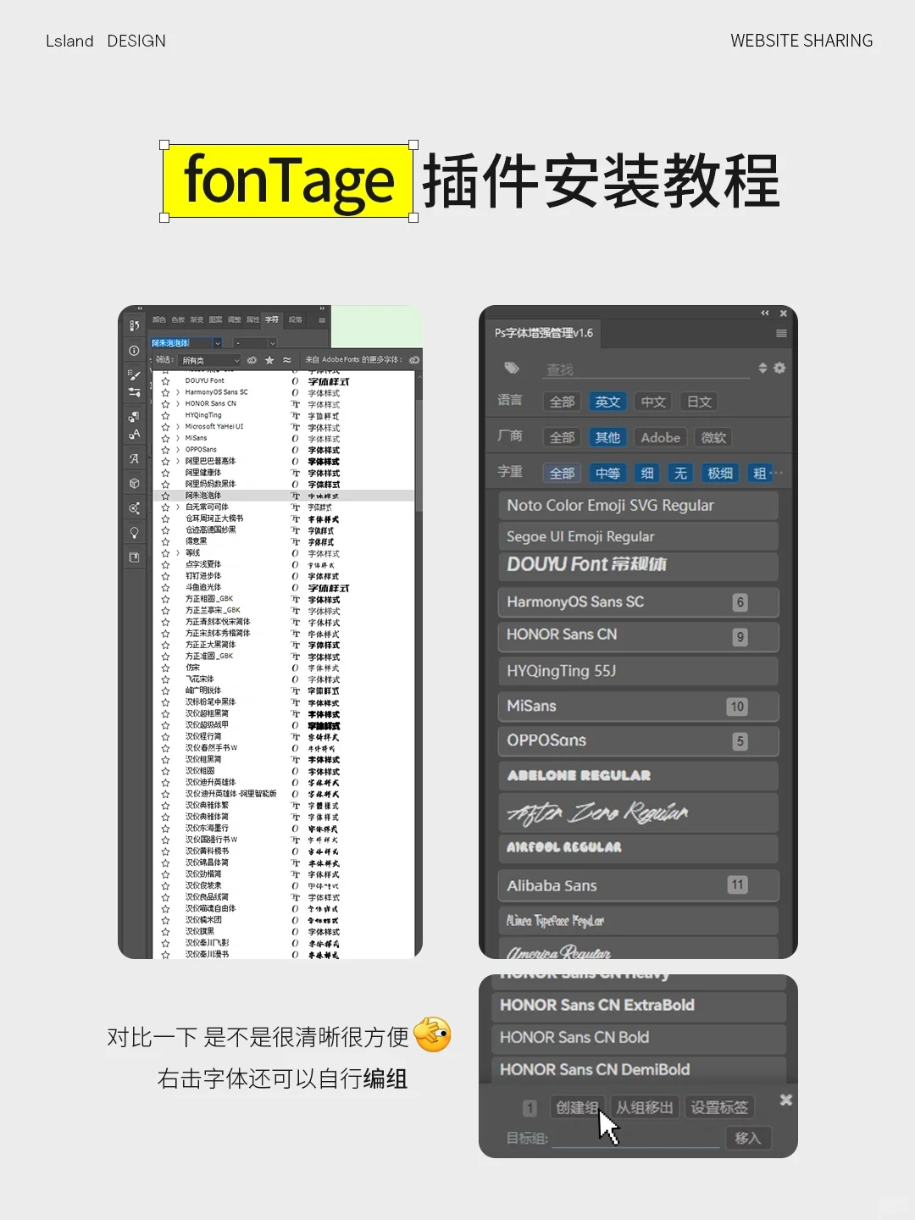Screen dimensions: 915x1220
Task: Open the settings gear in the font manager plugin
Action: (x=779, y=369)
